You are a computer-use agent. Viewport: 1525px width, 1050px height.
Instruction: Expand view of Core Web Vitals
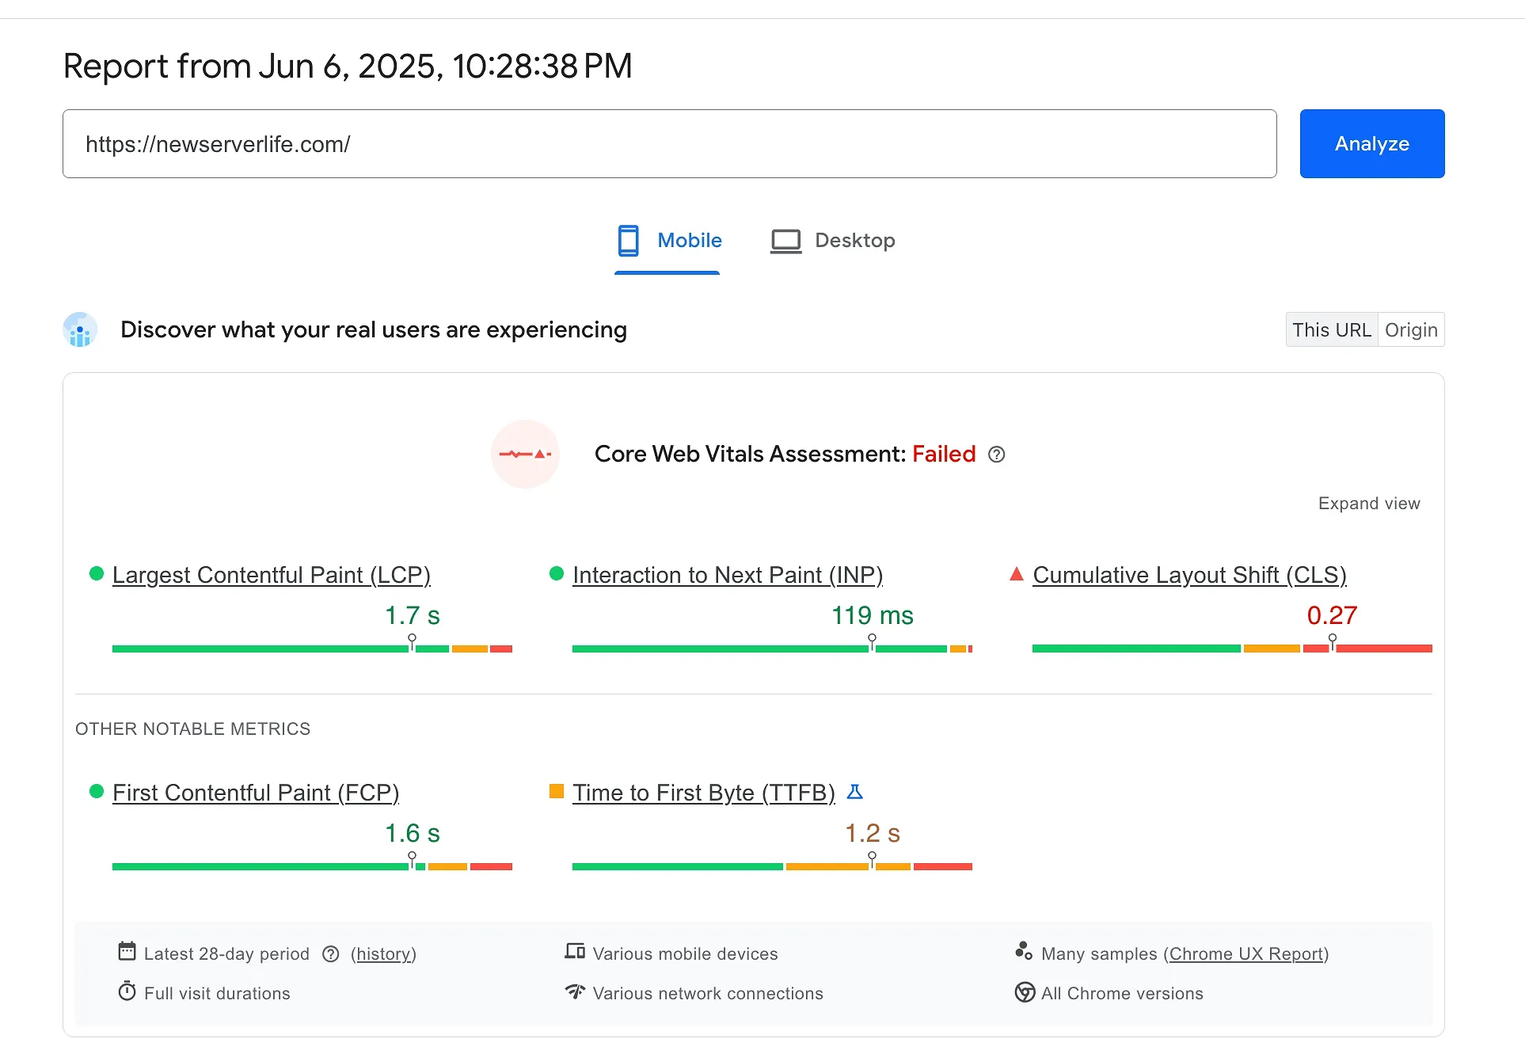(1368, 504)
